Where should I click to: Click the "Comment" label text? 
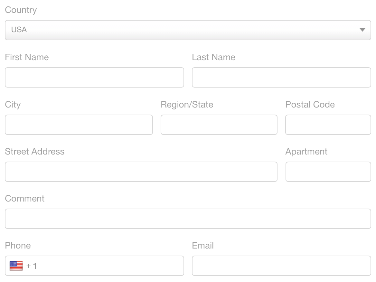[x=25, y=199]
